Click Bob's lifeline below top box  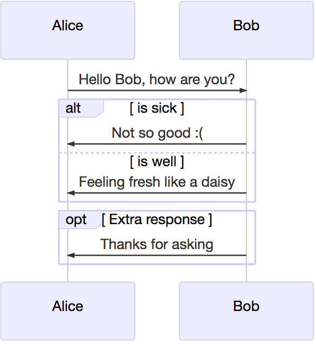246,72
